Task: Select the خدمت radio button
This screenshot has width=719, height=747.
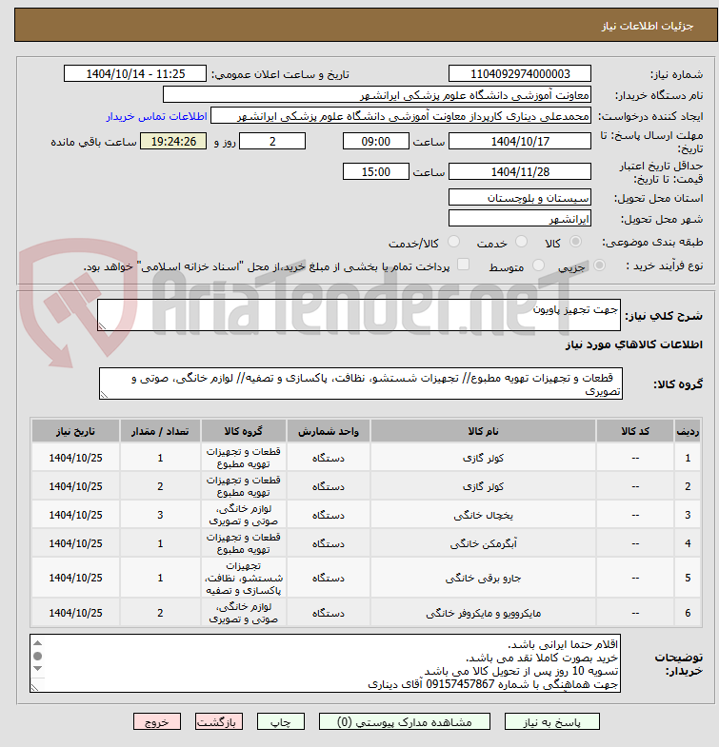Action: click(x=522, y=242)
